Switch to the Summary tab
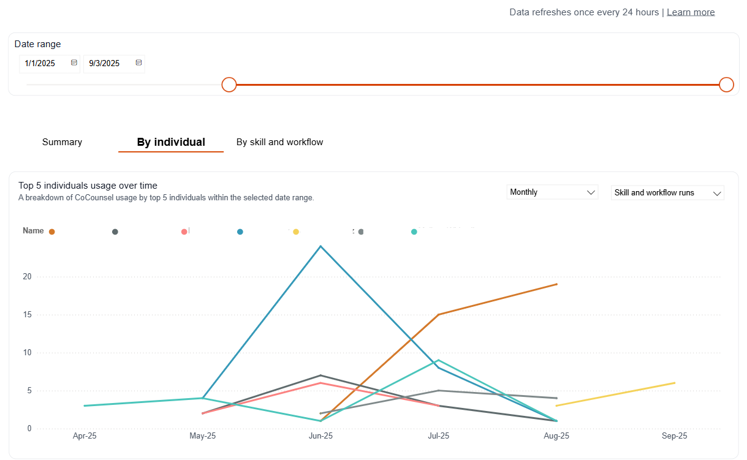Screen dimensions: 747x460 [62, 142]
